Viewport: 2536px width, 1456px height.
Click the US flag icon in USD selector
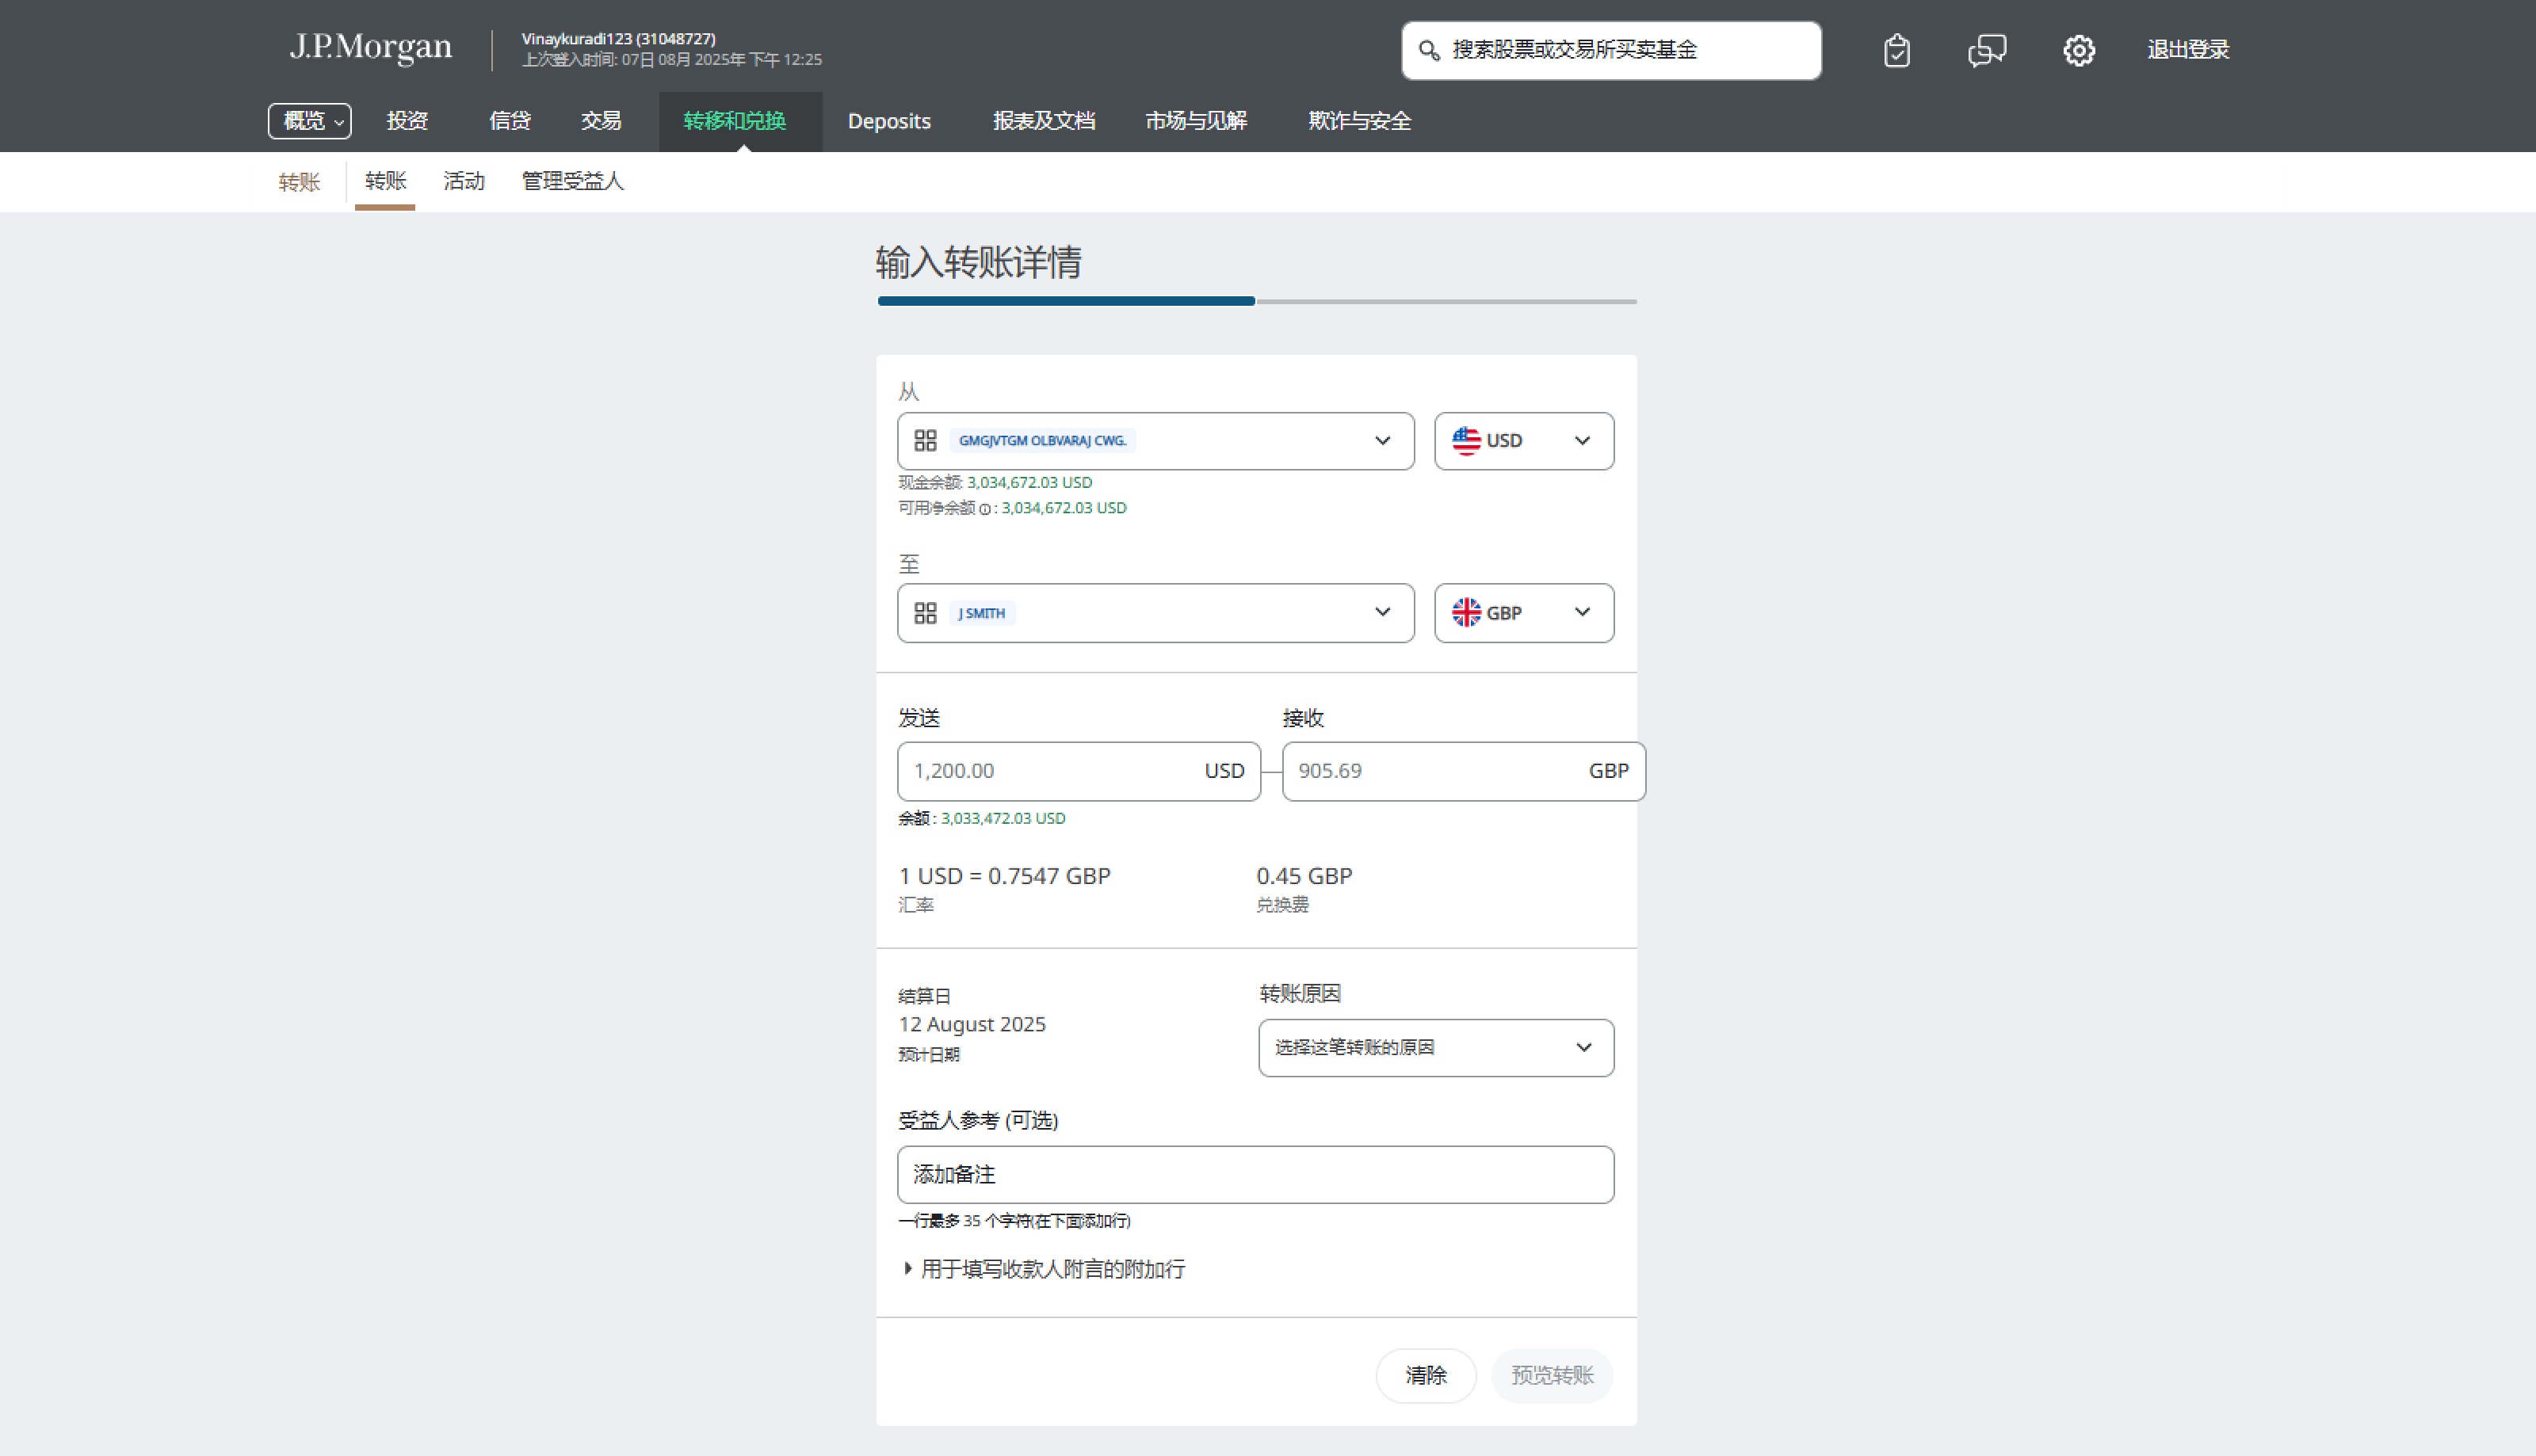coord(1465,441)
